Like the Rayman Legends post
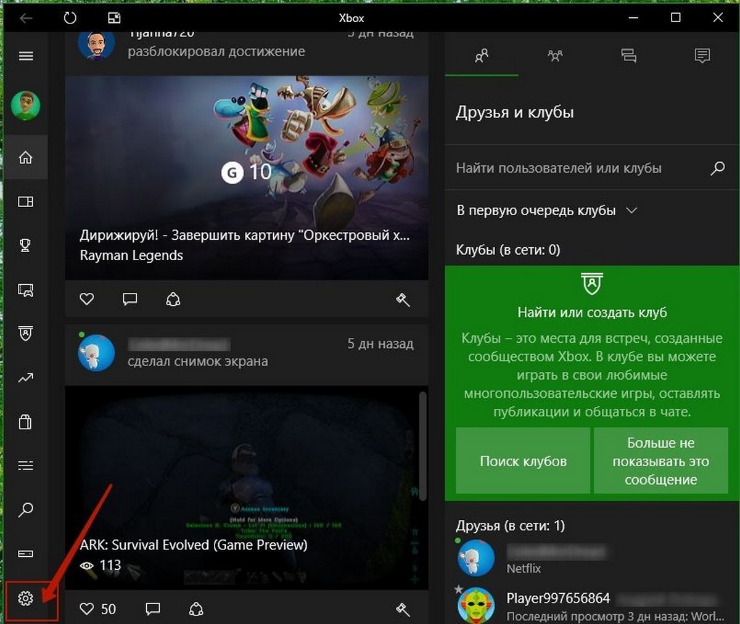Viewport: 740px width, 624px height. tap(87, 299)
